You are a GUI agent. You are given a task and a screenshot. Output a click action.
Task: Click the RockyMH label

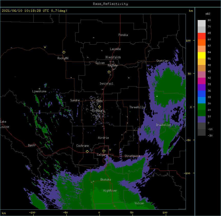click(63, 58)
